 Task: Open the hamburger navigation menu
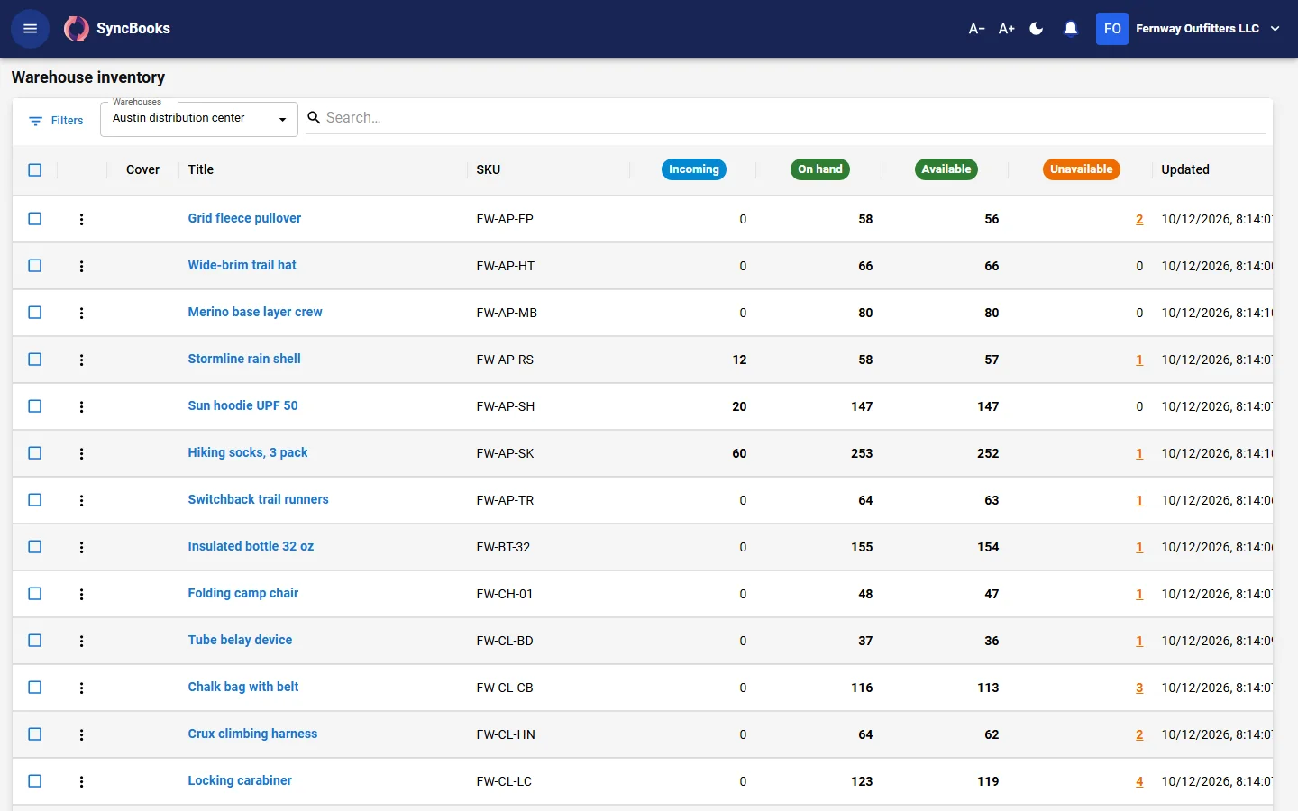[30, 29]
